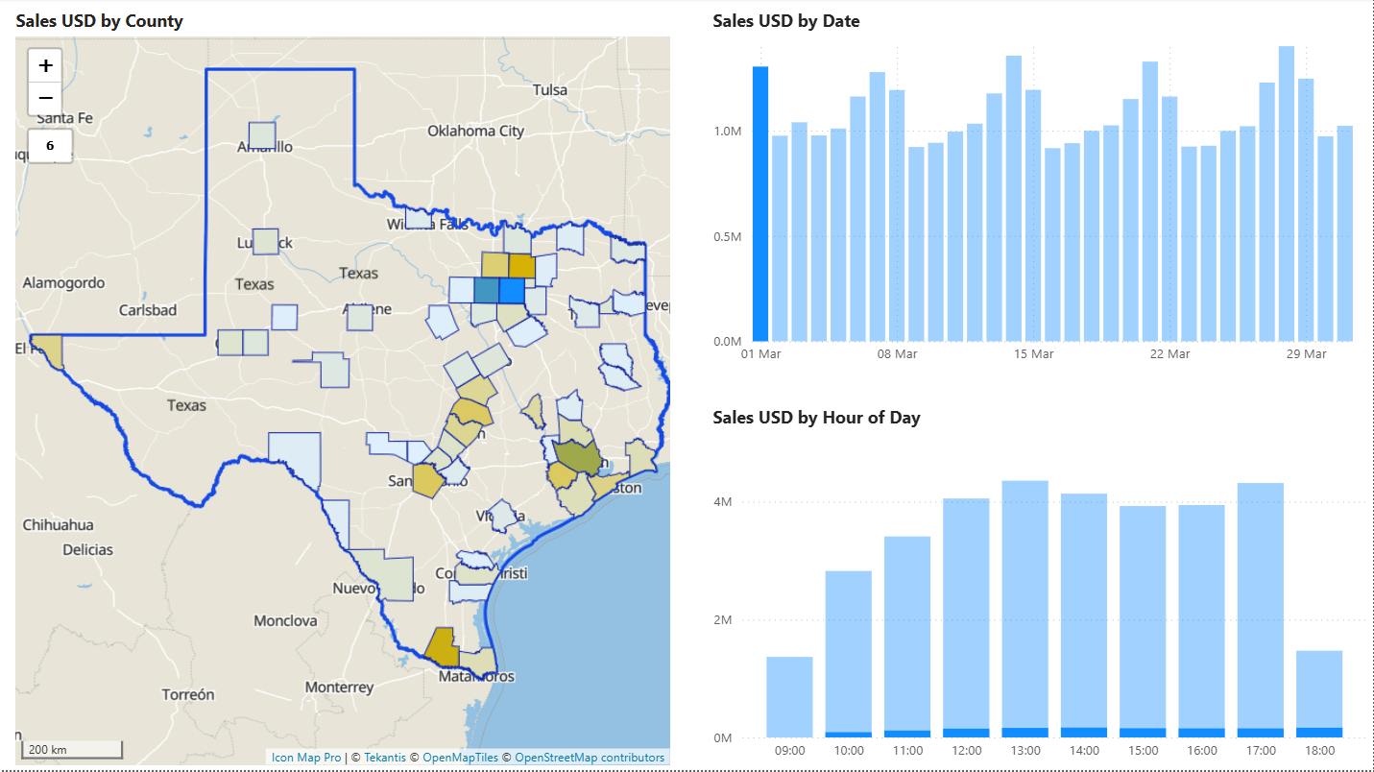This screenshot has width=1374, height=772.
Task: Click the county shape over Amarillo
Action: pos(262,135)
